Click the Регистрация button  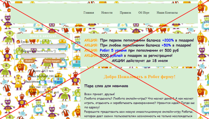click(x=52, y=61)
